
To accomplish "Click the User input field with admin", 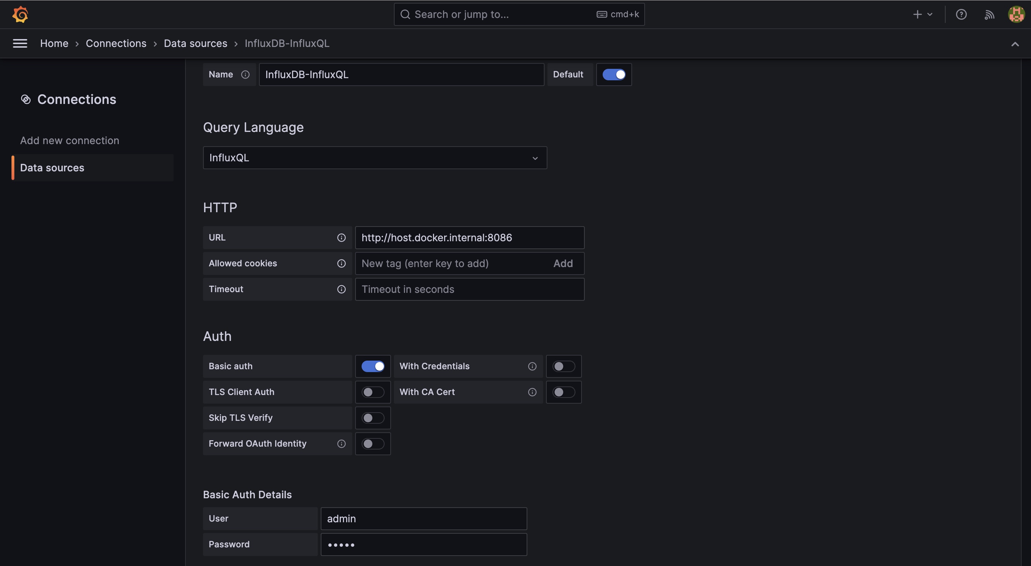I will click(423, 519).
